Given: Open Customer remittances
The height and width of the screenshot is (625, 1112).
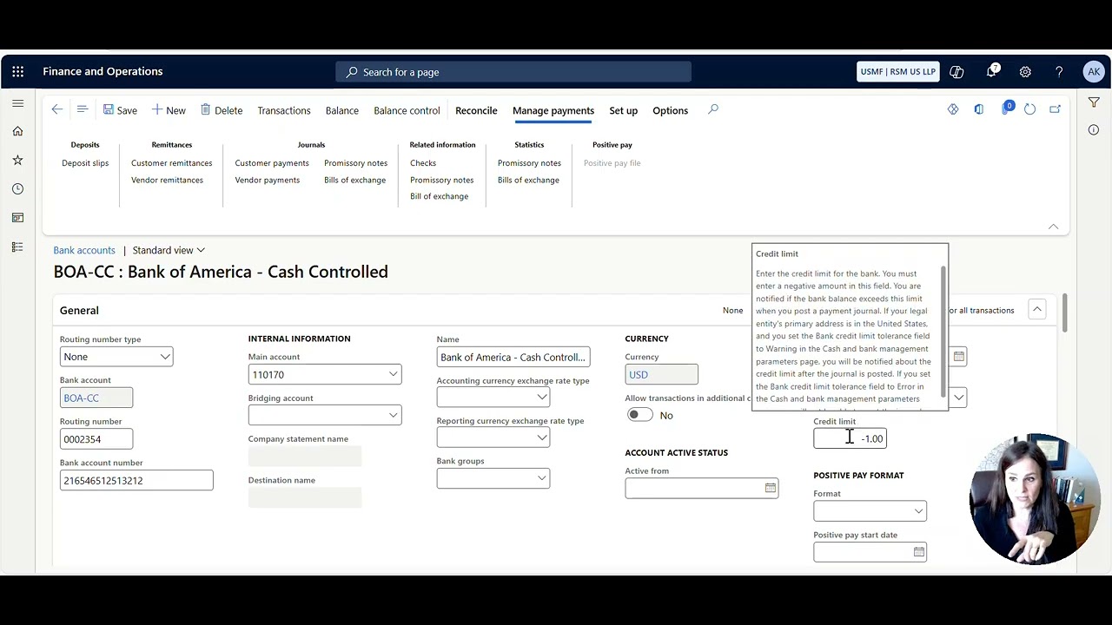Looking at the screenshot, I should pyautogui.click(x=171, y=163).
